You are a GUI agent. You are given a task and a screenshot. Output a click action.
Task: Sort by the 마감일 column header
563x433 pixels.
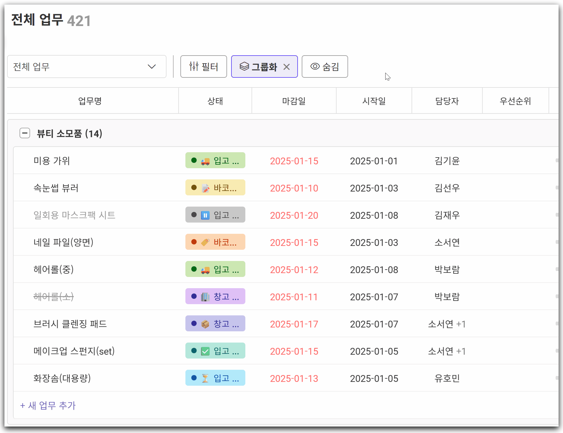point(294,101)
